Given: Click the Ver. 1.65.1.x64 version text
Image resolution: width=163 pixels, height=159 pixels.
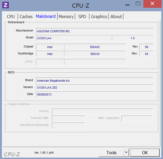Looking at the screenshot, I should pyautogui.click(x=44, y=153).
